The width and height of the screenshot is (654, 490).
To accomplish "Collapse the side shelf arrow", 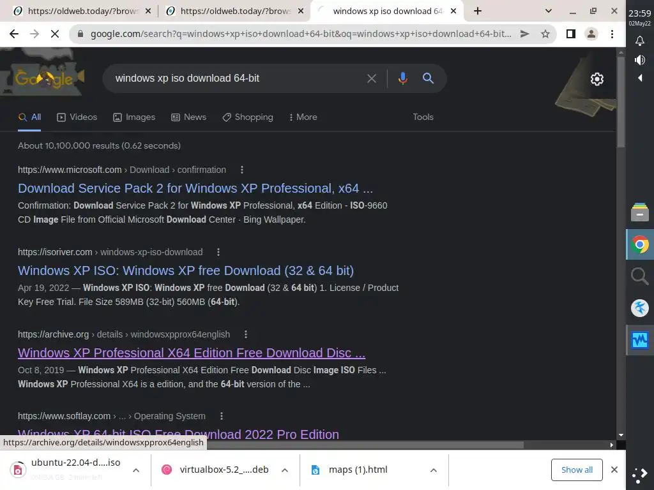I will tap(640, 78).
